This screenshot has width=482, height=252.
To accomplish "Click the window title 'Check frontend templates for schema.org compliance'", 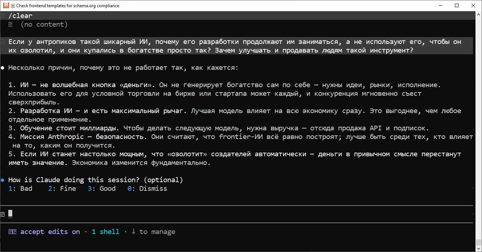I will pyautogui.click(x=68, y=6).
